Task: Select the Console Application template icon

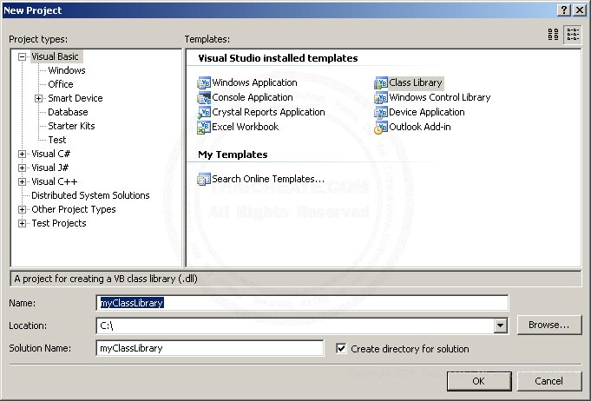Action: coord(204,97)
